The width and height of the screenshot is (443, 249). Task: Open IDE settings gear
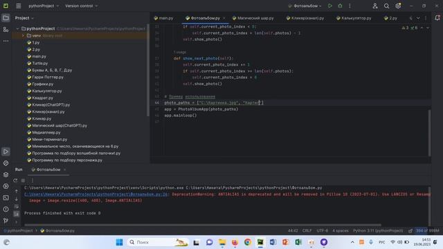tap(398, 6)
